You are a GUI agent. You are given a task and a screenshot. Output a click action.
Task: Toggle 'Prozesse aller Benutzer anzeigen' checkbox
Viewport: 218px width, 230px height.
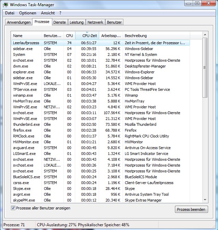tap(13, 208)
